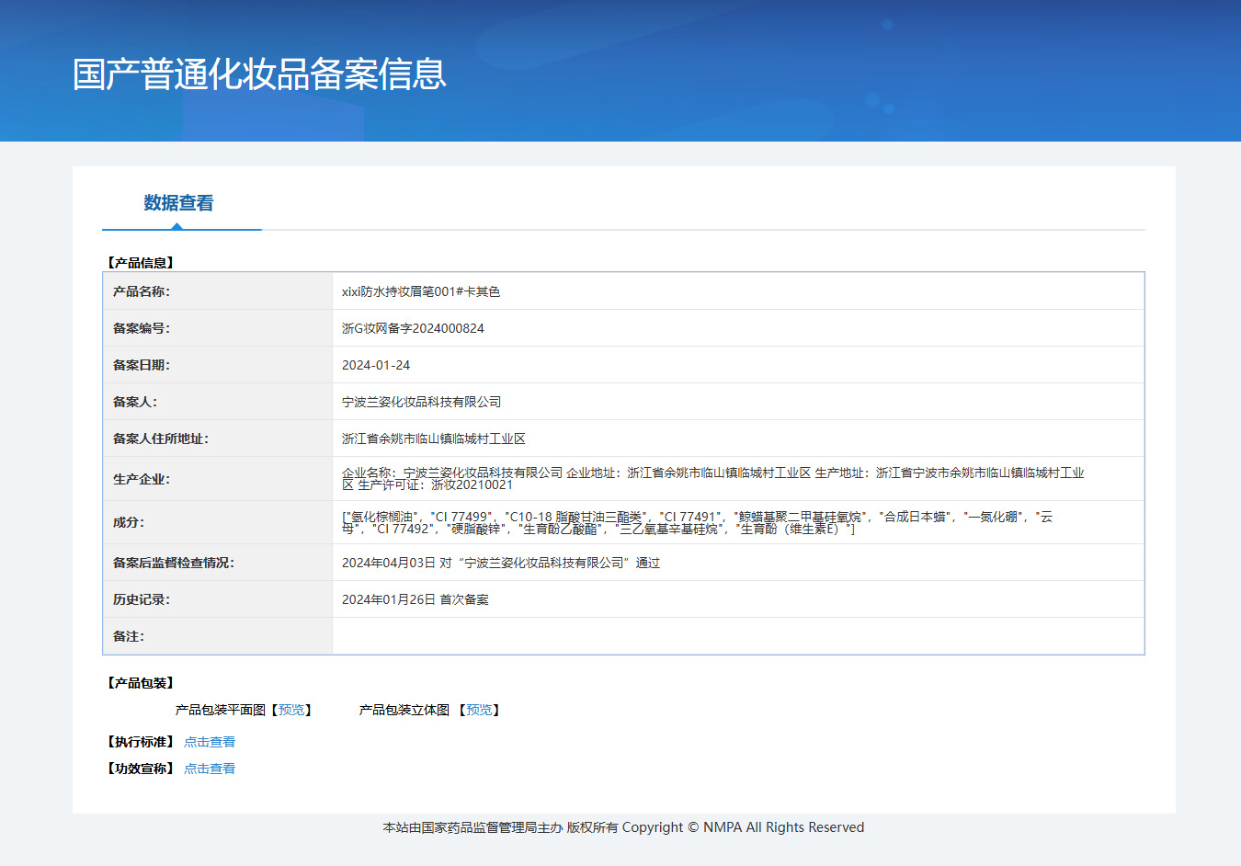Click the 【产品信息】 section heading
This screenshot has width=1241, height=866.
pyautogui.click(x=141, y=263)
